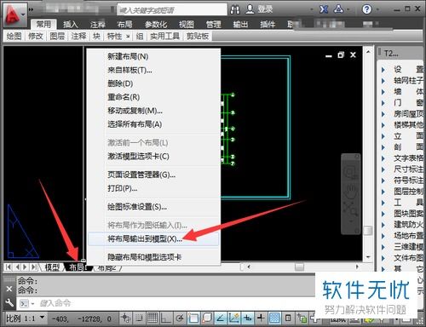Go to next layout tab arrow
Viewport: 426px width, 327px height.
25,267
